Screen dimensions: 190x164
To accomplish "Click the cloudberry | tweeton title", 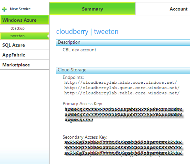I will coord(87,32).
